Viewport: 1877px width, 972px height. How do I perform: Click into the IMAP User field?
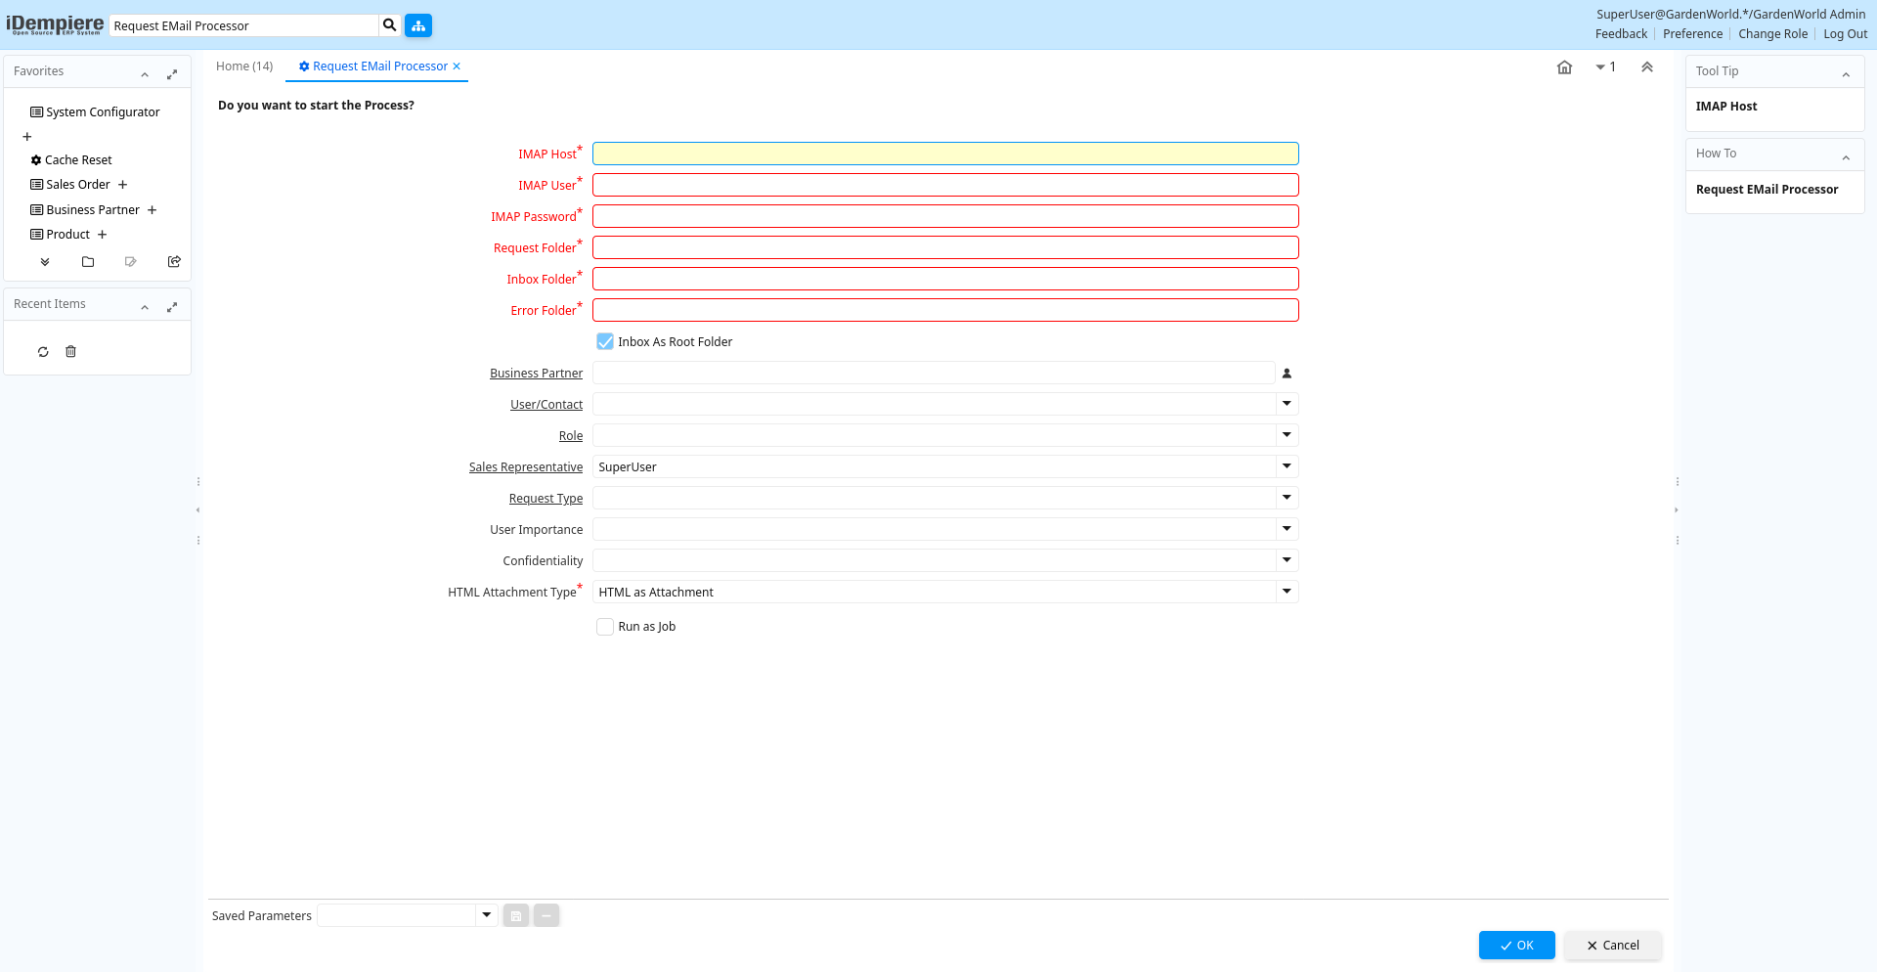(944, 185)
